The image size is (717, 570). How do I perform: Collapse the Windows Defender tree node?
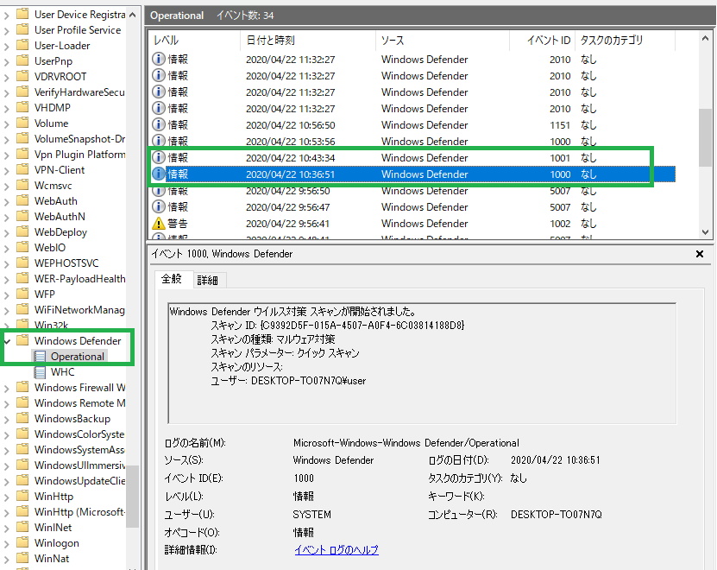pyautogui.click(x=7, y=341)
